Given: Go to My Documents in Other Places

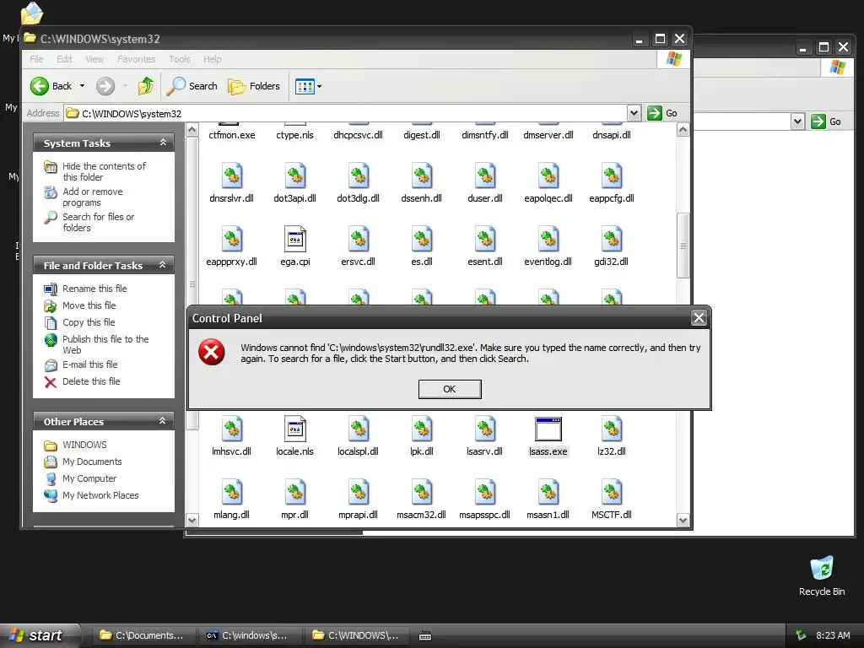Looking at the screenshot, I should click(x=91, y=462).
